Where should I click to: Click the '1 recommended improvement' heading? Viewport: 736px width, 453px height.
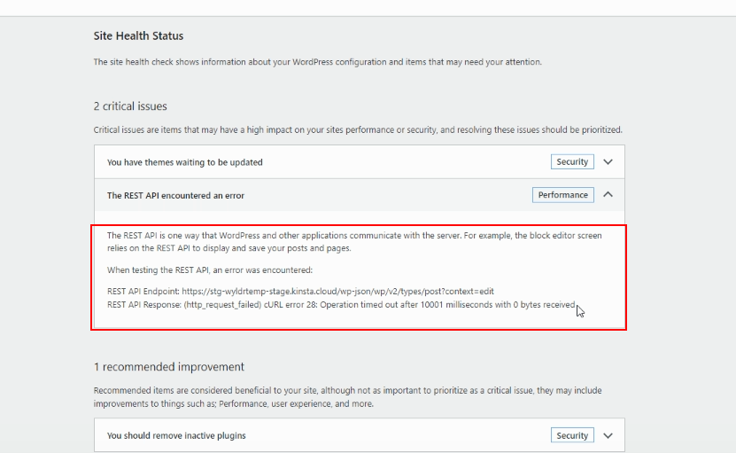click(x=168, y=366)
